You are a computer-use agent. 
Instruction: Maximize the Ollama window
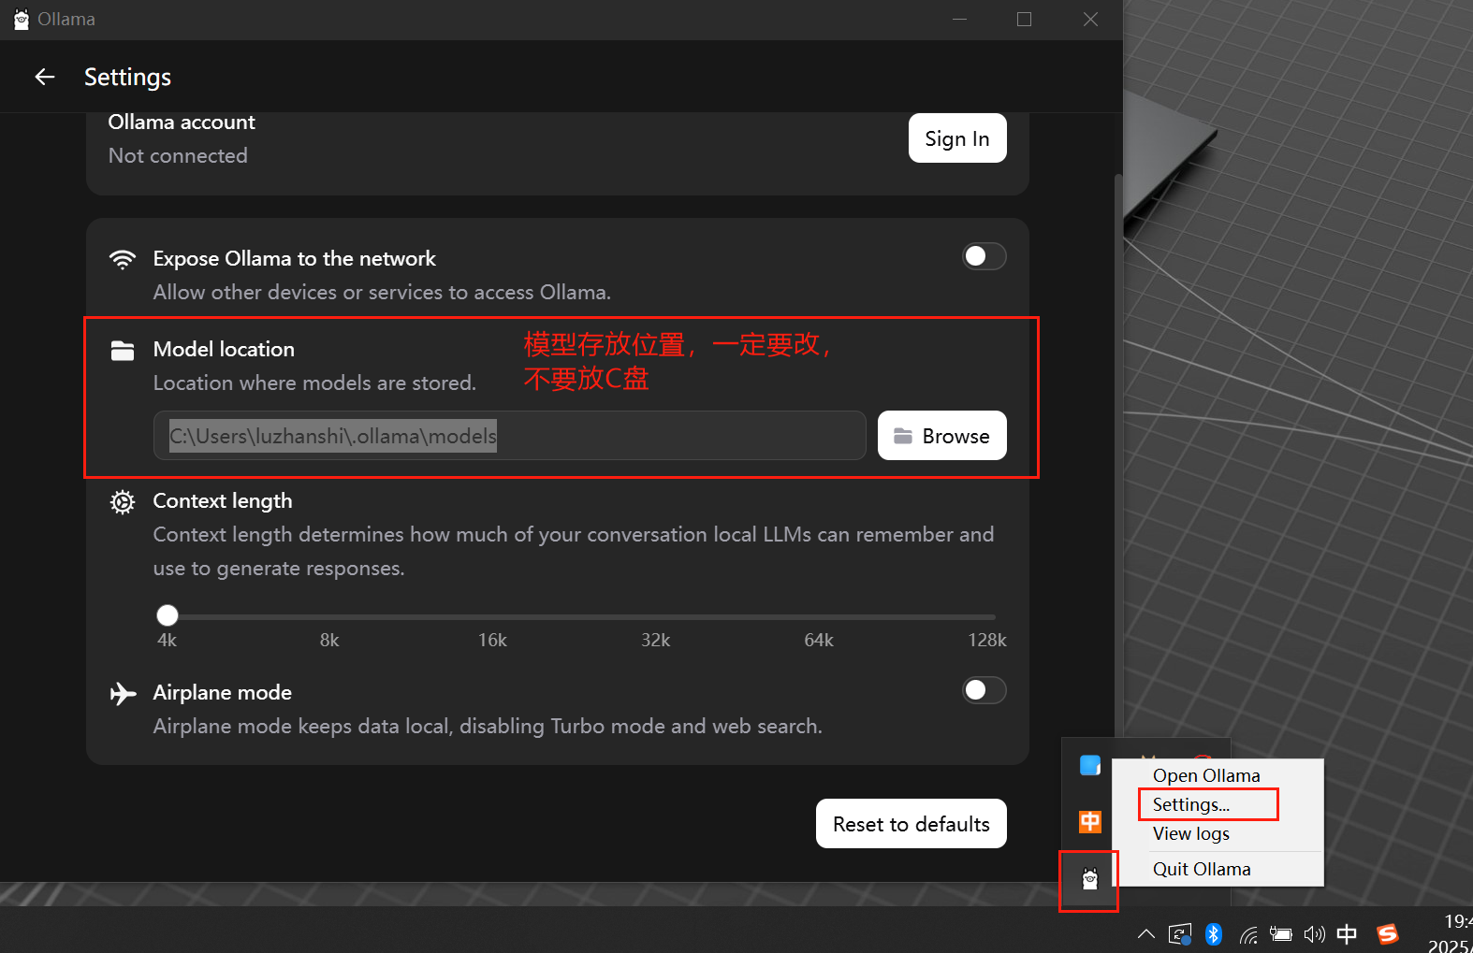(1024, 20)
